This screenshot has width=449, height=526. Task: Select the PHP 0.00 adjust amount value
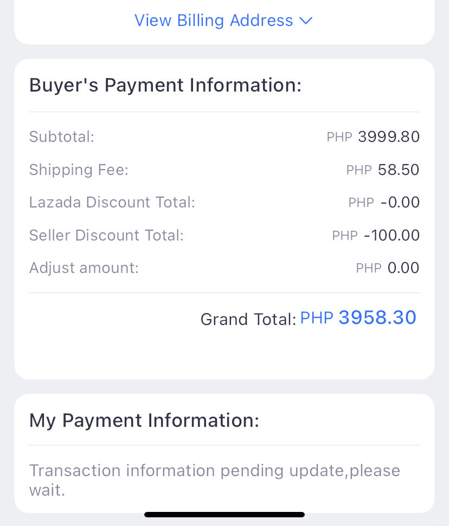[388, 268]
